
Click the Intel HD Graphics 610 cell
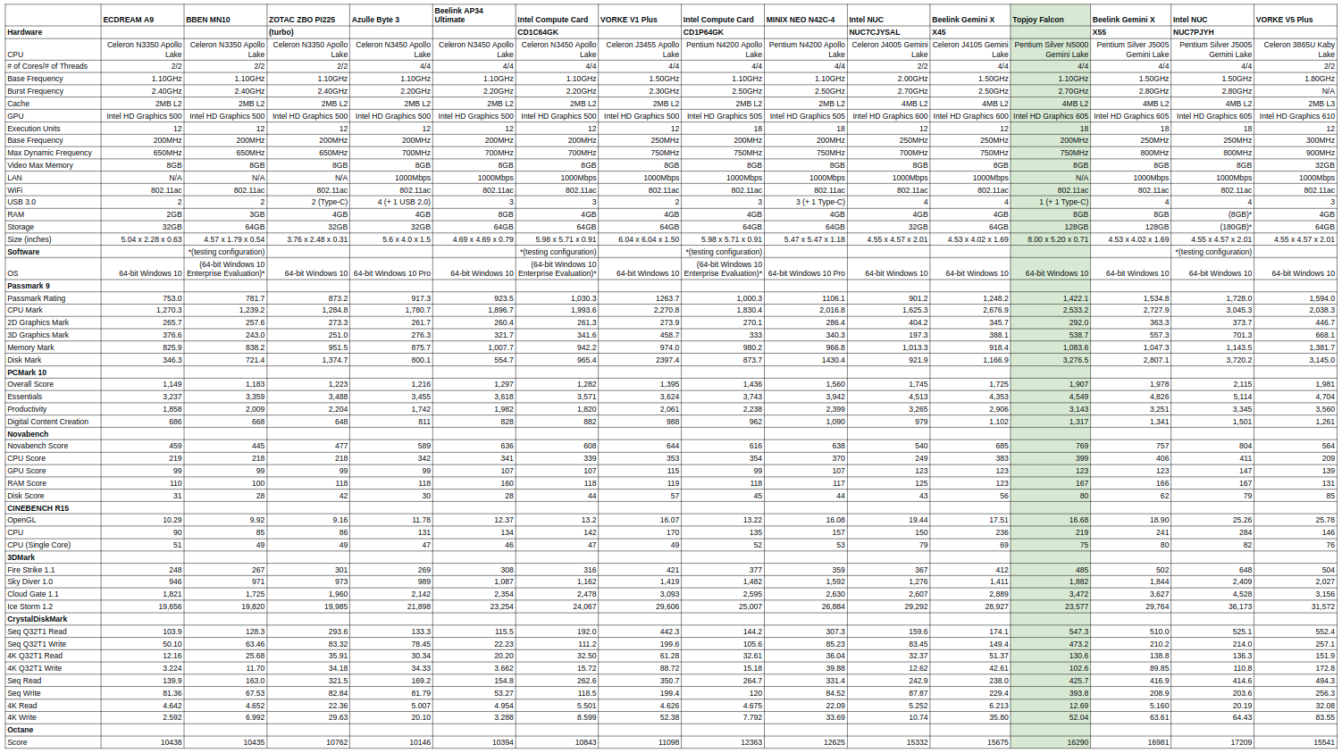pyautogui.click(x=1297, y=116)
